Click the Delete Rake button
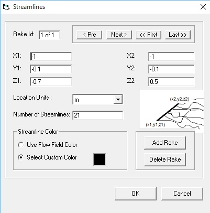Viewport: 210px width, 213px height. (165, 159)
